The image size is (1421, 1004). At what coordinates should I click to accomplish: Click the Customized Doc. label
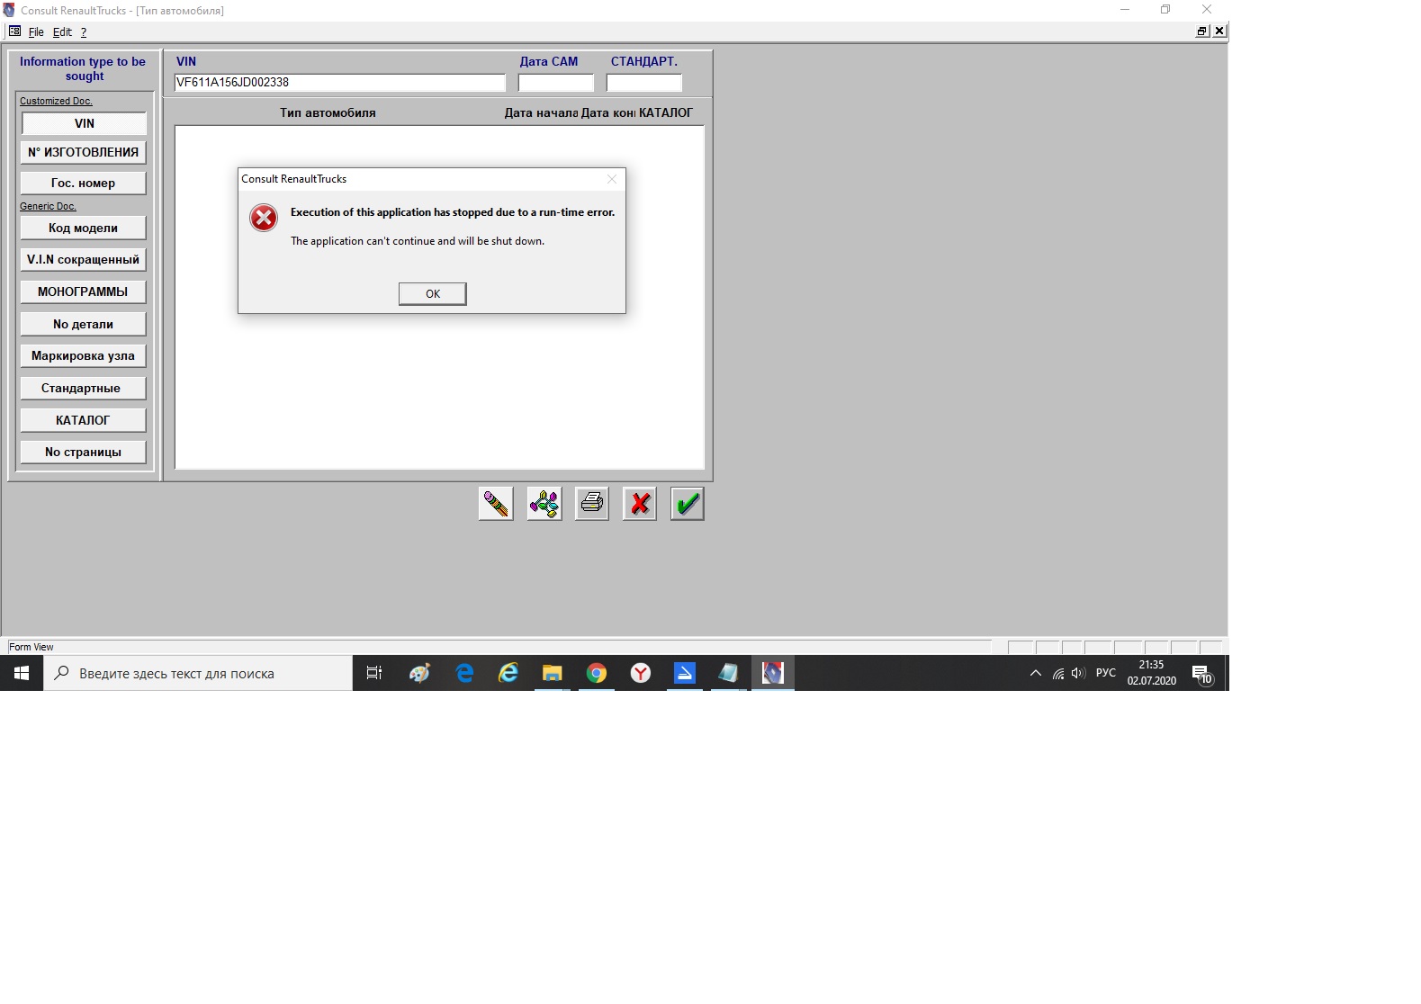[56, 101]
